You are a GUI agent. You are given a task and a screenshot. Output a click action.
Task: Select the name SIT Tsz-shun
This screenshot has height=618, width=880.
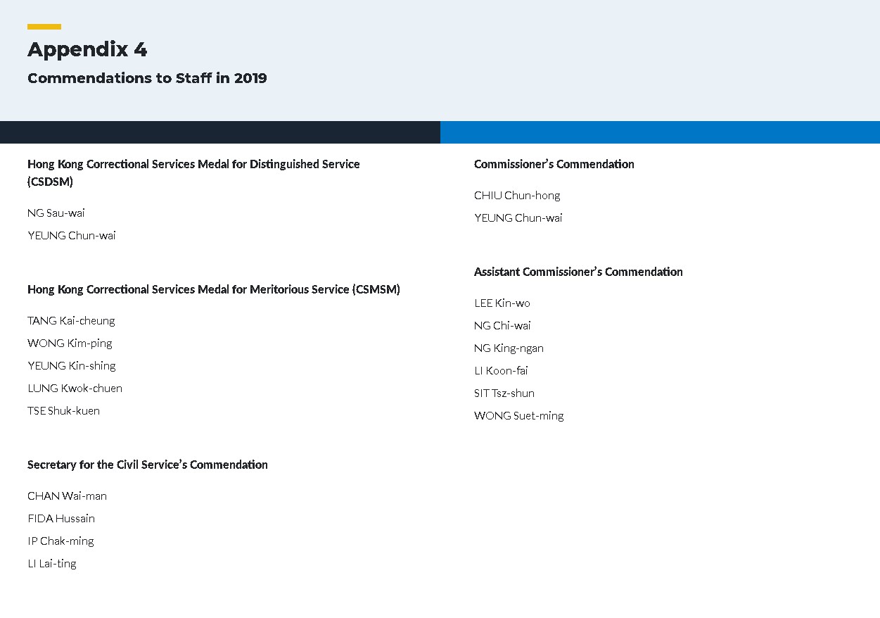pos(504,393)
